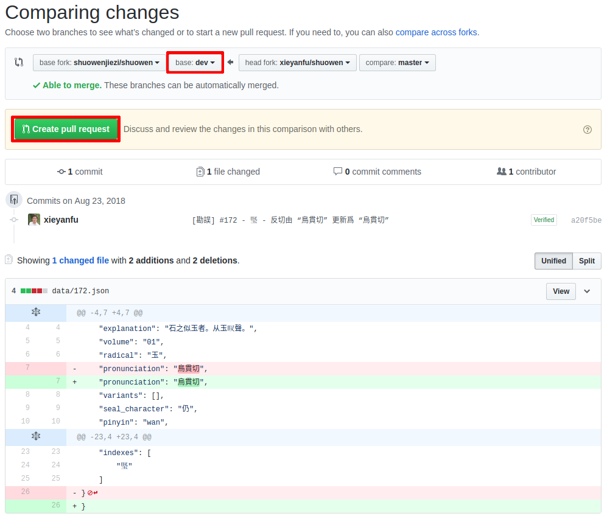Open the 1 contributor tab

pos(527,172)
